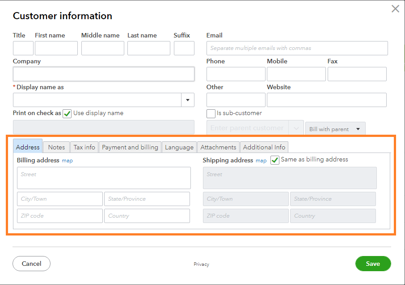Go to the Language tab
Image resolution: width=405 pixels, height=285 pixels.
pyautogui.click(x=179, y=147)
